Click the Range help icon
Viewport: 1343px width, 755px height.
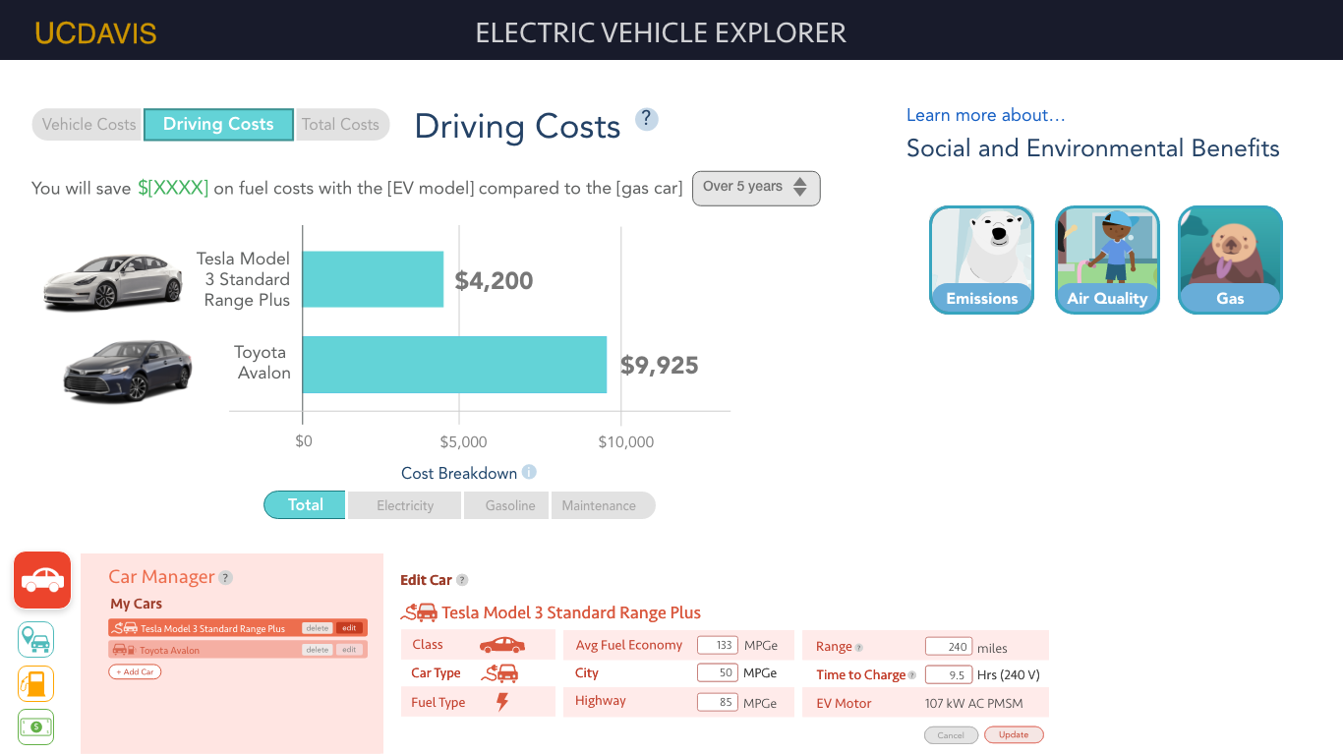858,648
